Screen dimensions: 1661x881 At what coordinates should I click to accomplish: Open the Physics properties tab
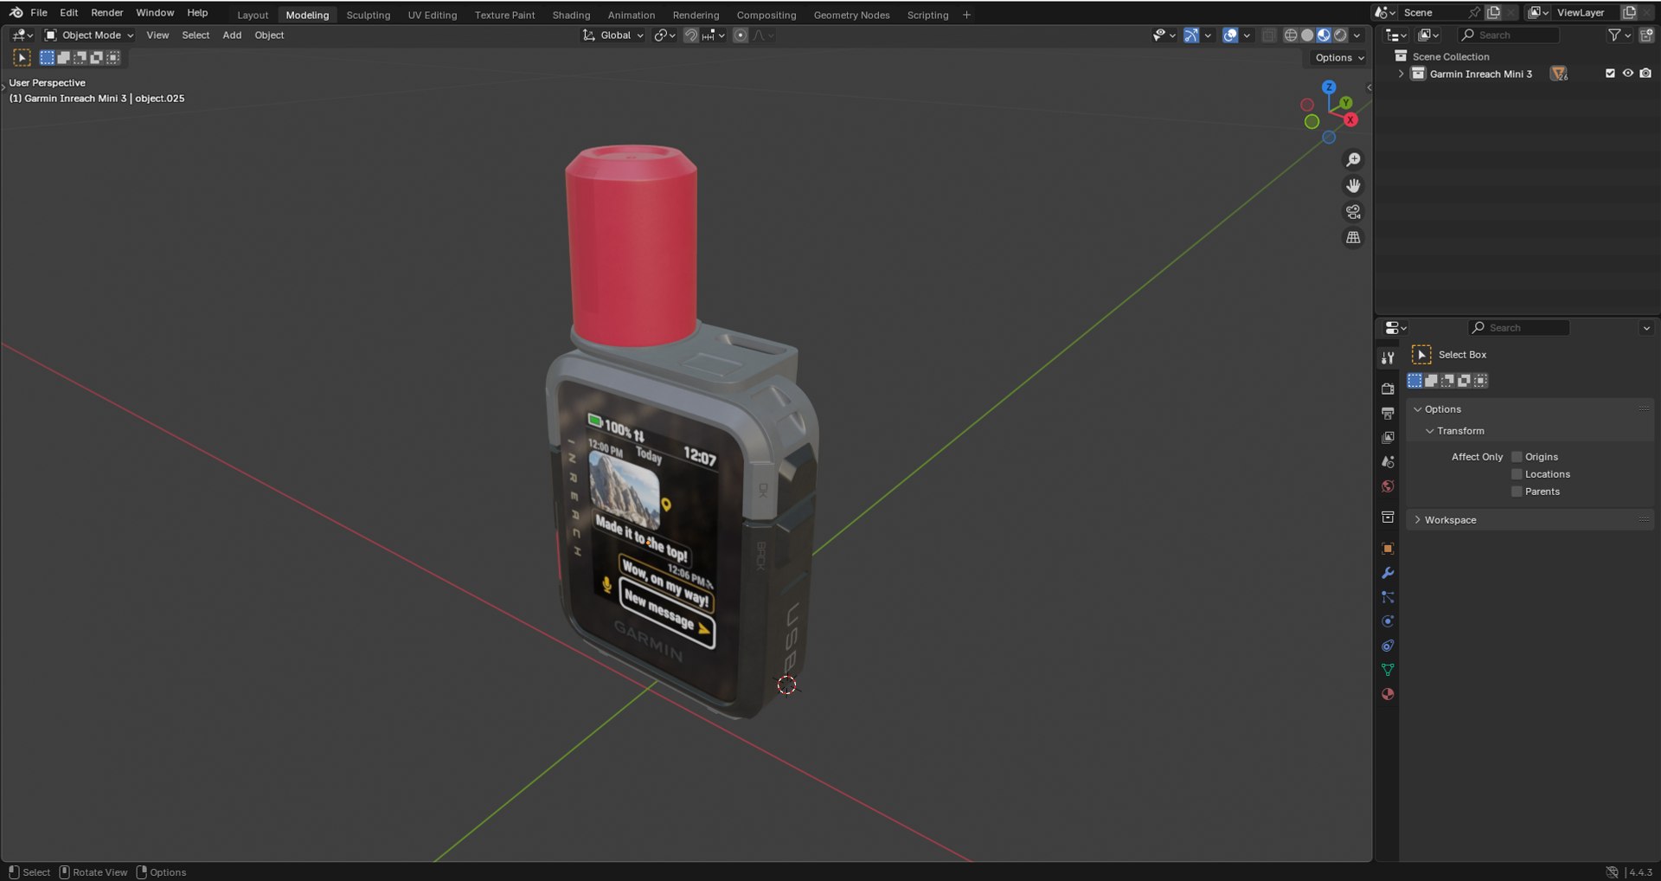tap(1388, 621)
